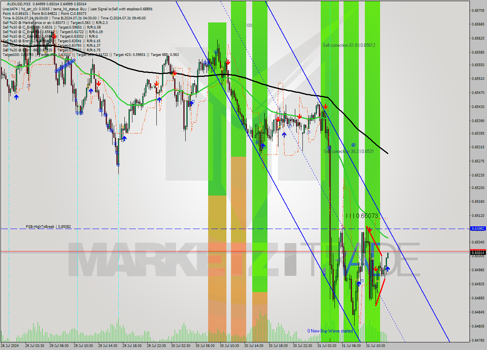Click the 0.65470 price axis label
Image resolution: width=487 pixels, height=350 pixels.
[478, 93]
